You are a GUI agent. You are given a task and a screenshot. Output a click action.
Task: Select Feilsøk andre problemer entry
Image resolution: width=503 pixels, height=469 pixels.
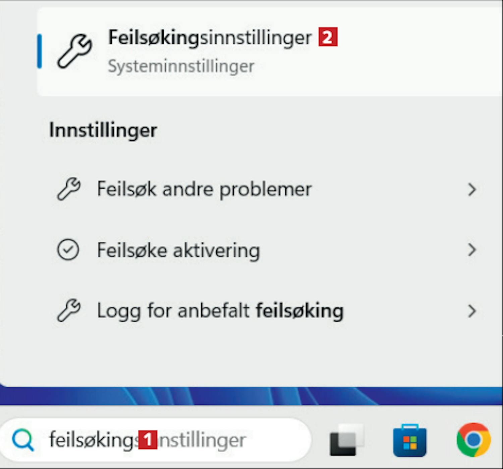pyautogui.click(x=267, y=189)
